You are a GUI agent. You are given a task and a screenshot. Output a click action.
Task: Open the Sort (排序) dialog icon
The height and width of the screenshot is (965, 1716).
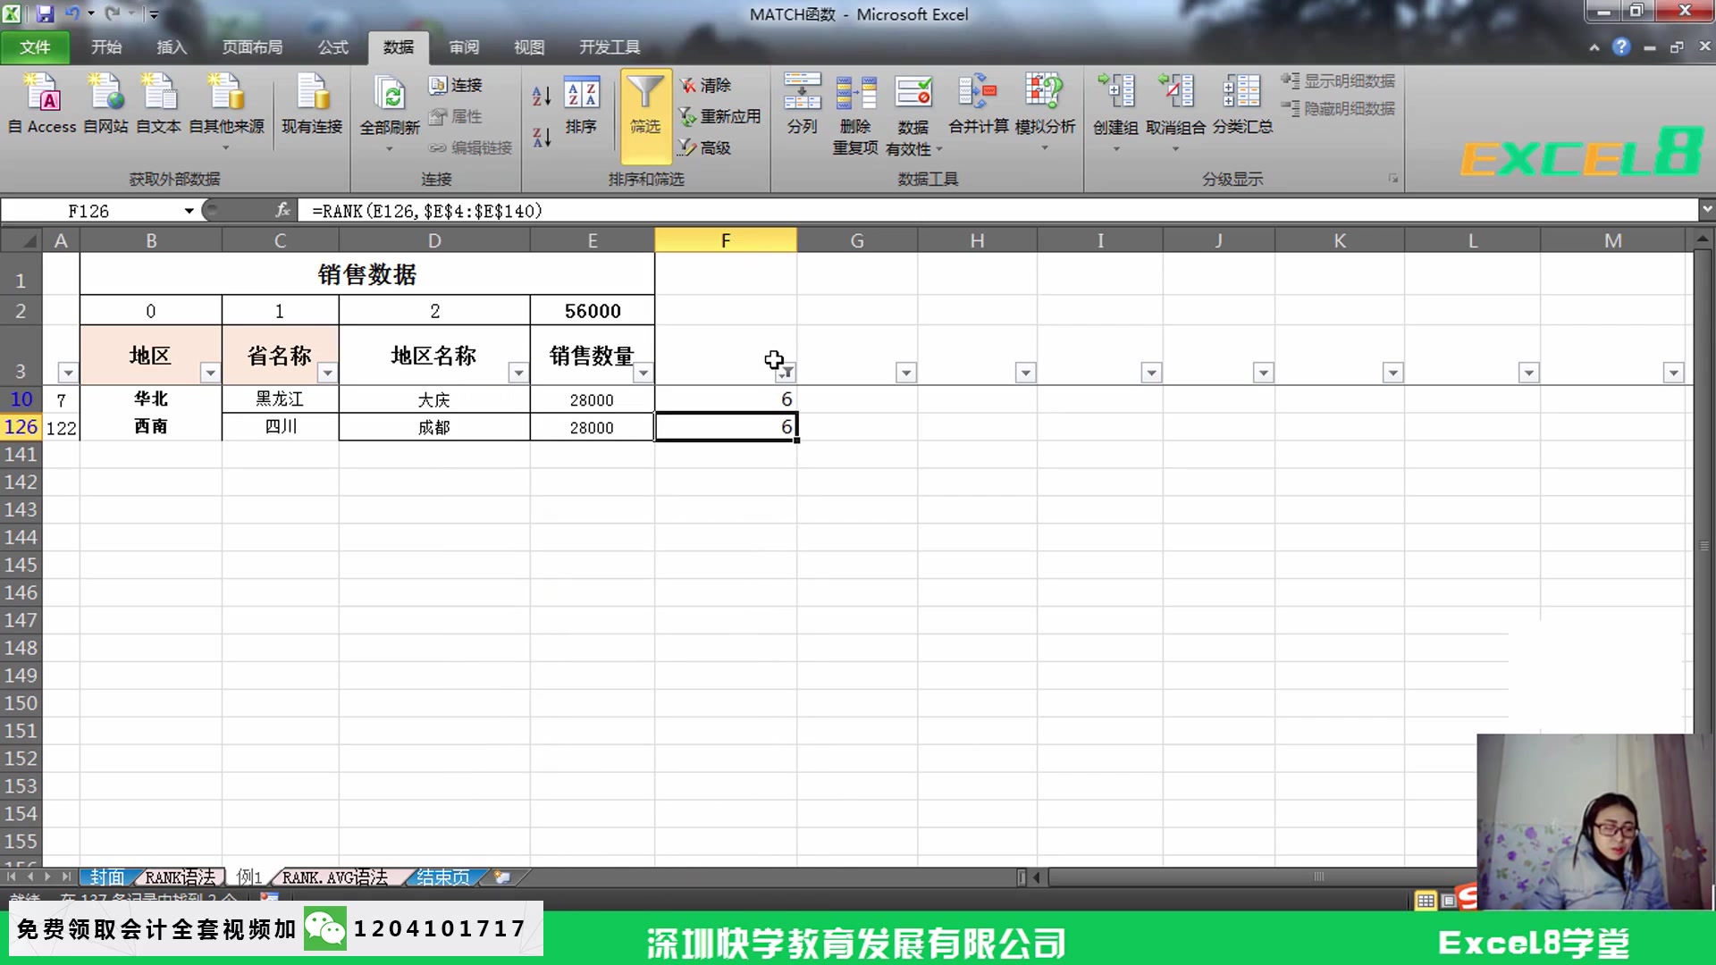[x=581, y=104]
